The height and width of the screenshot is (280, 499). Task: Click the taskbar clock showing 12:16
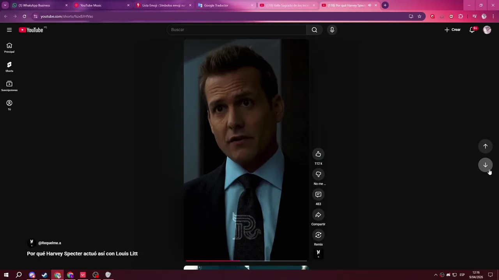476,275
